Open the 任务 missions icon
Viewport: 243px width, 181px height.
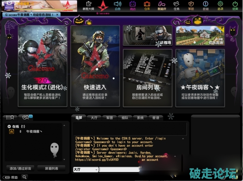(176, 5)
